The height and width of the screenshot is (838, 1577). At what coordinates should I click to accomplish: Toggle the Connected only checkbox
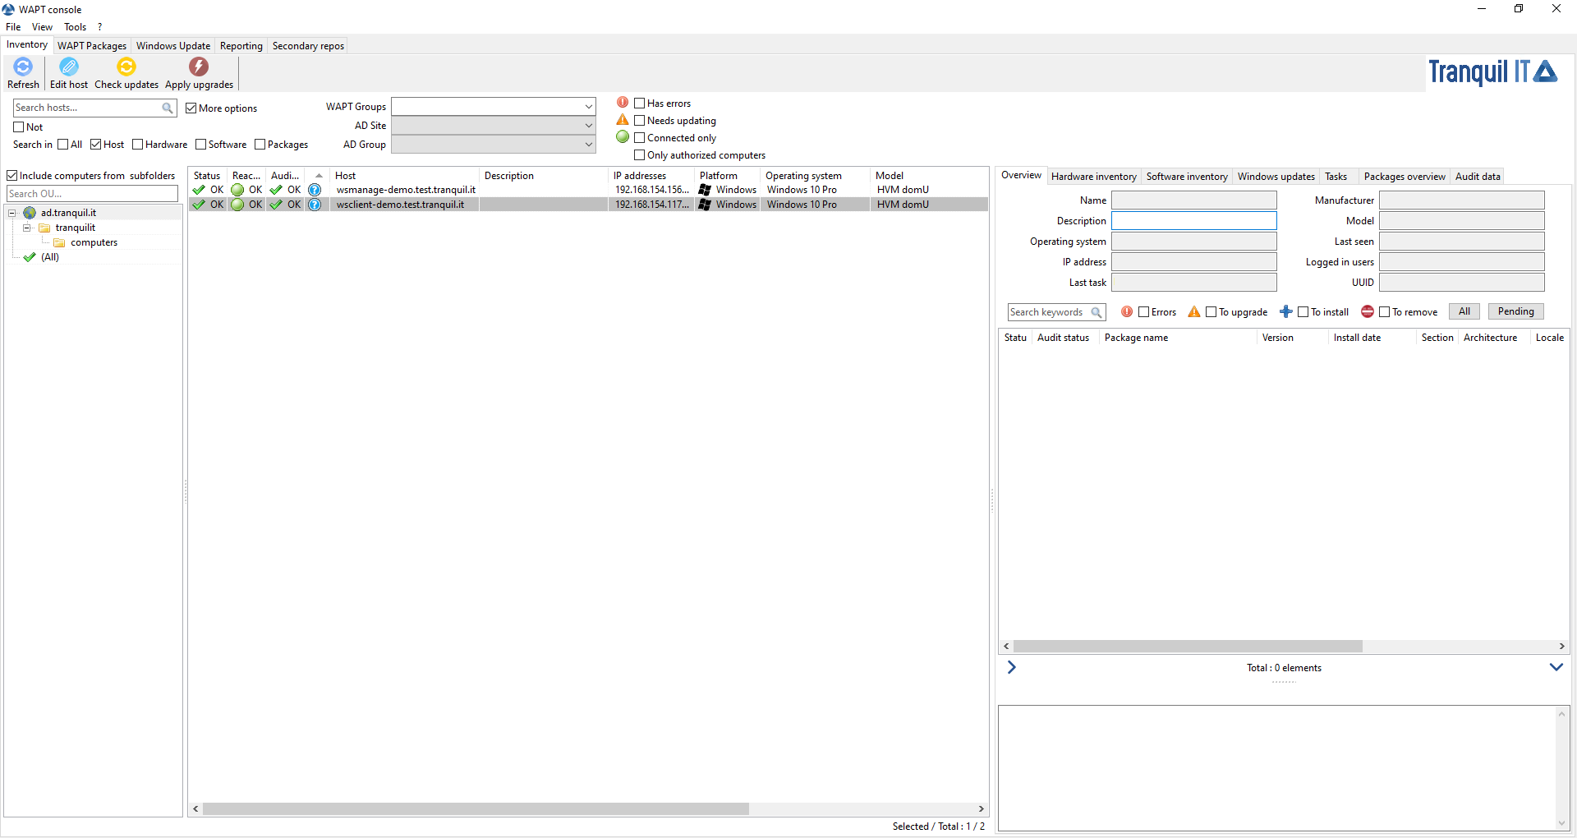(640, 138)
